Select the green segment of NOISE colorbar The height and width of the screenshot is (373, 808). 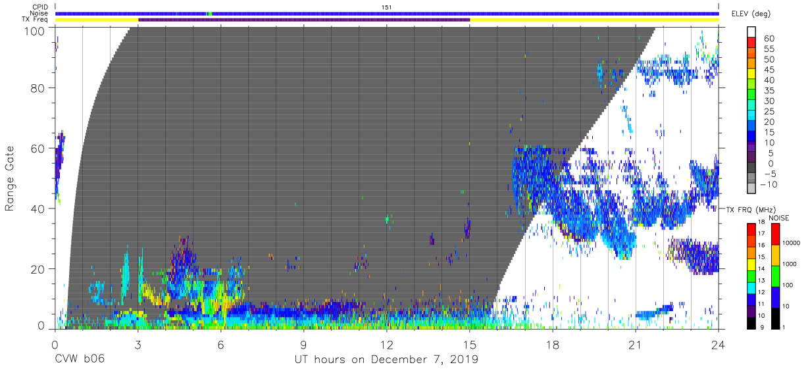[x=775, y=276]
